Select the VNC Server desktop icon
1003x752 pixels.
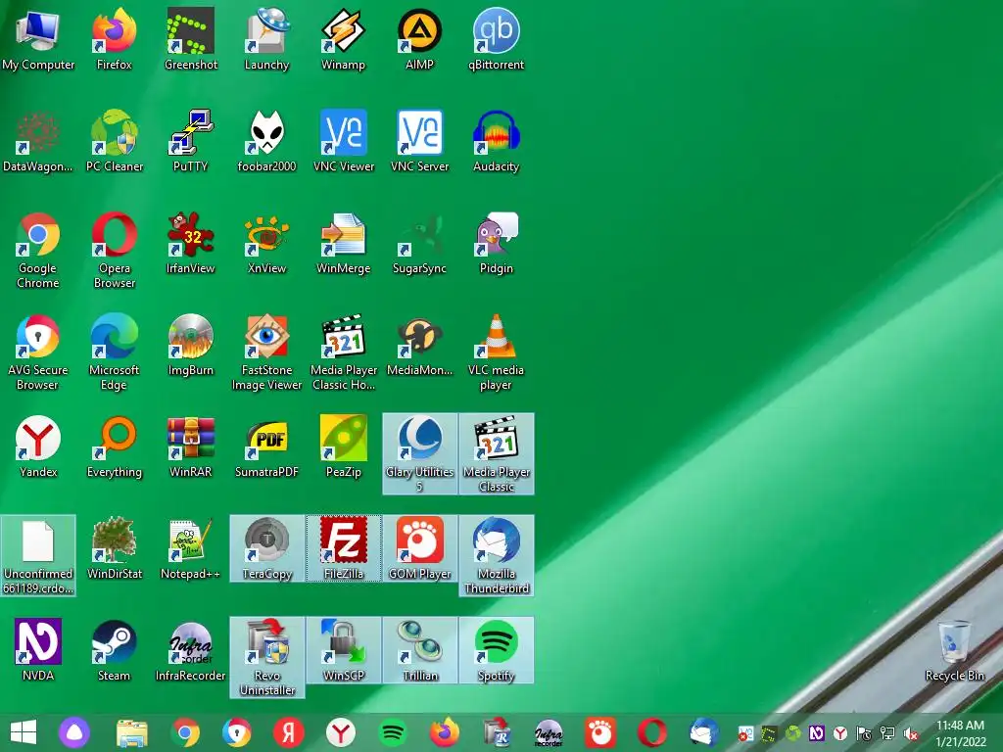click(419, 141)
